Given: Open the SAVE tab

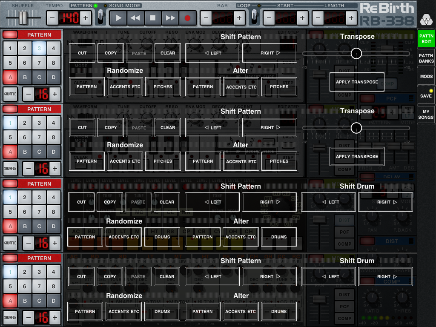Looking at the screenshot, I should pyautogui.click(x=426, y=96).
